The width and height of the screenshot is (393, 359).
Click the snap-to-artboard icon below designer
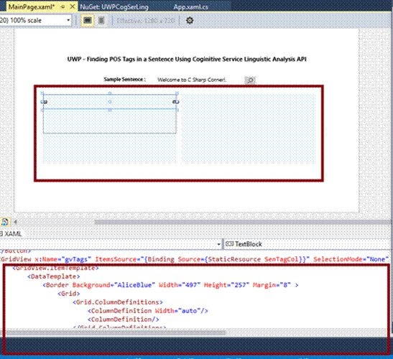click(5, 222)
